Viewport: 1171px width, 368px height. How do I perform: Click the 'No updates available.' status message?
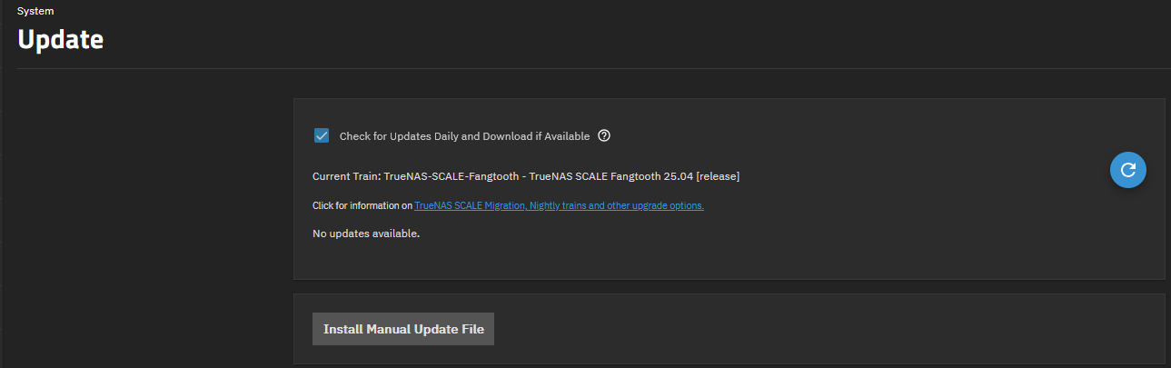click(366, 234)
